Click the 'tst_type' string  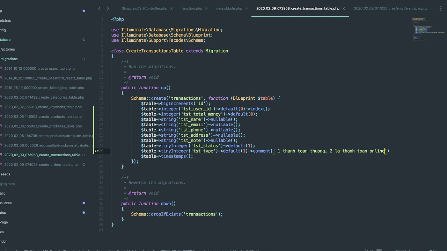click(204, 151)
